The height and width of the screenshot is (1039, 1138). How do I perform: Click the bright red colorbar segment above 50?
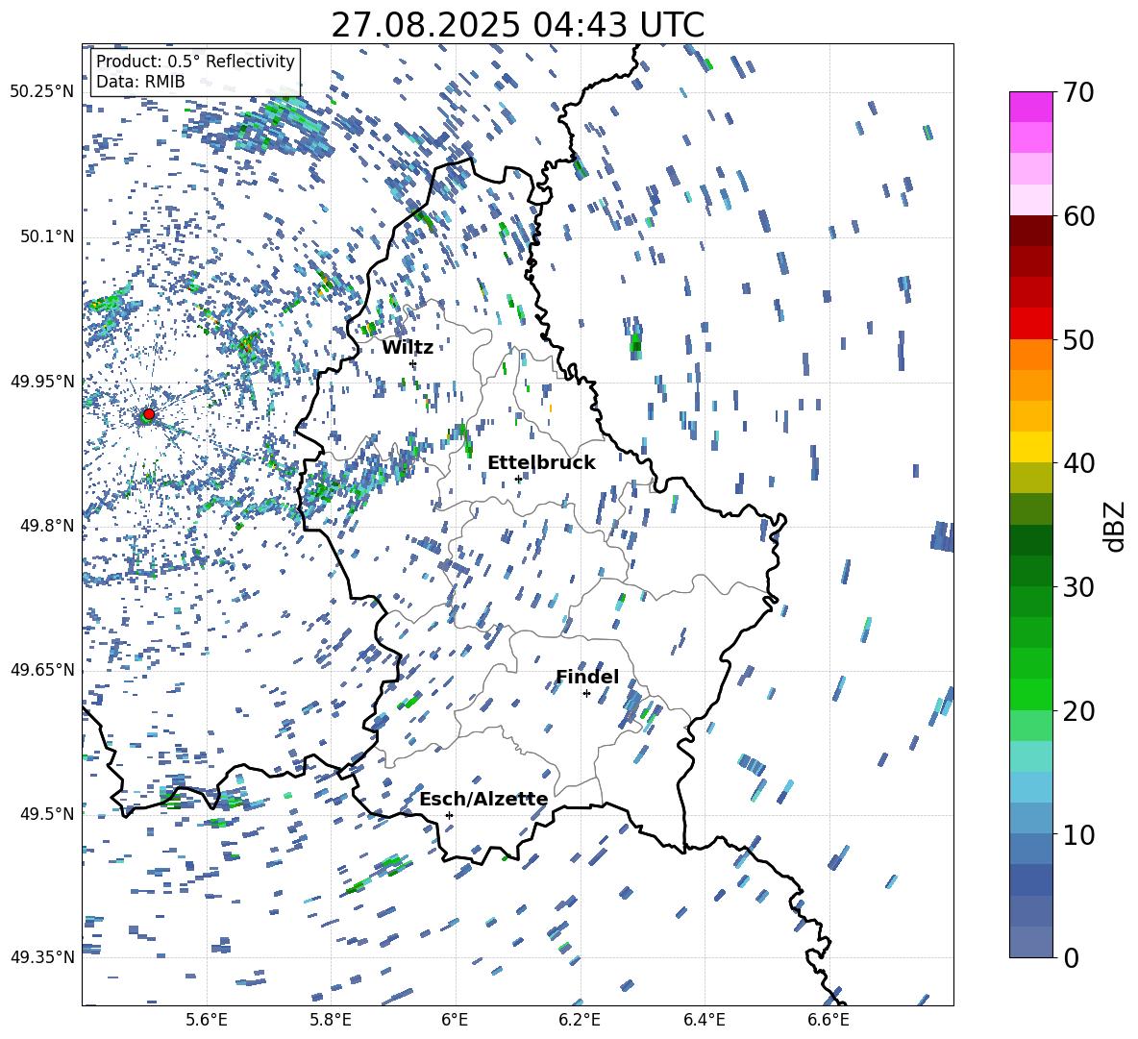pos(1030,324)
